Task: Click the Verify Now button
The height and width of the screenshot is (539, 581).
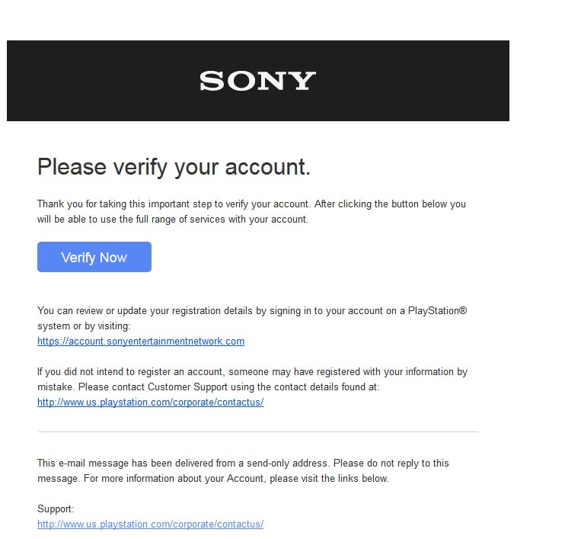Action: 94,257
